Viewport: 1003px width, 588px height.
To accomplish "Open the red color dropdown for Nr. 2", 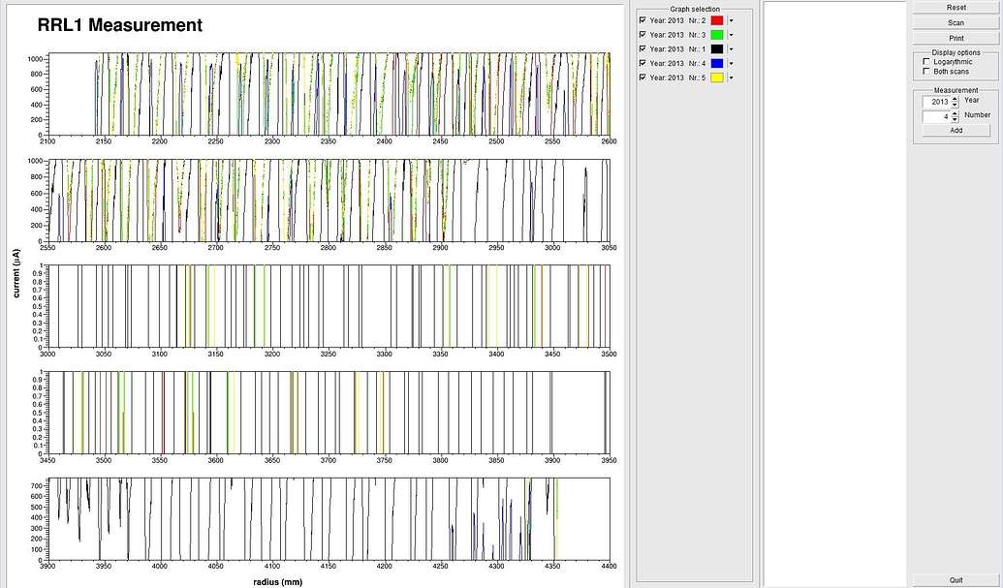I will click(x=731, y=20).
